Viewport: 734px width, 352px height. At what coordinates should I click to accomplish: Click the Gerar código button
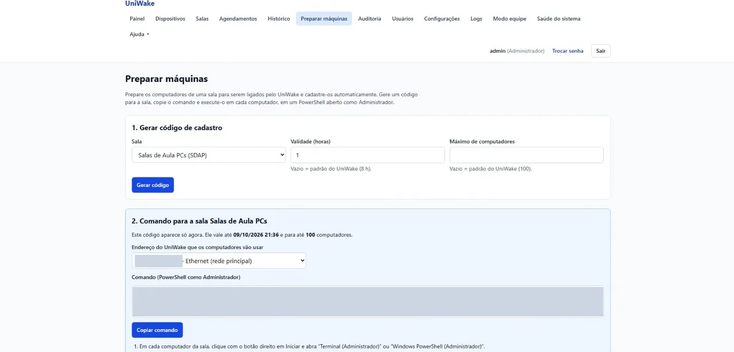pos(153,185)
